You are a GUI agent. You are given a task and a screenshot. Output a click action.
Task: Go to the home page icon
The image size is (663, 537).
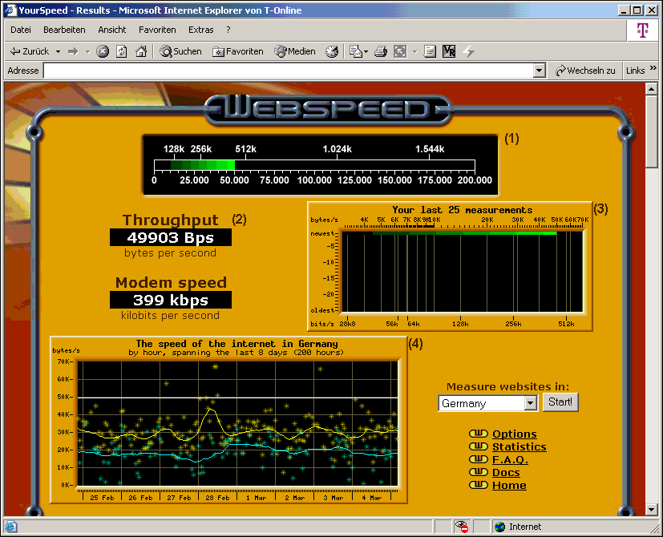(x=141, y=51)
